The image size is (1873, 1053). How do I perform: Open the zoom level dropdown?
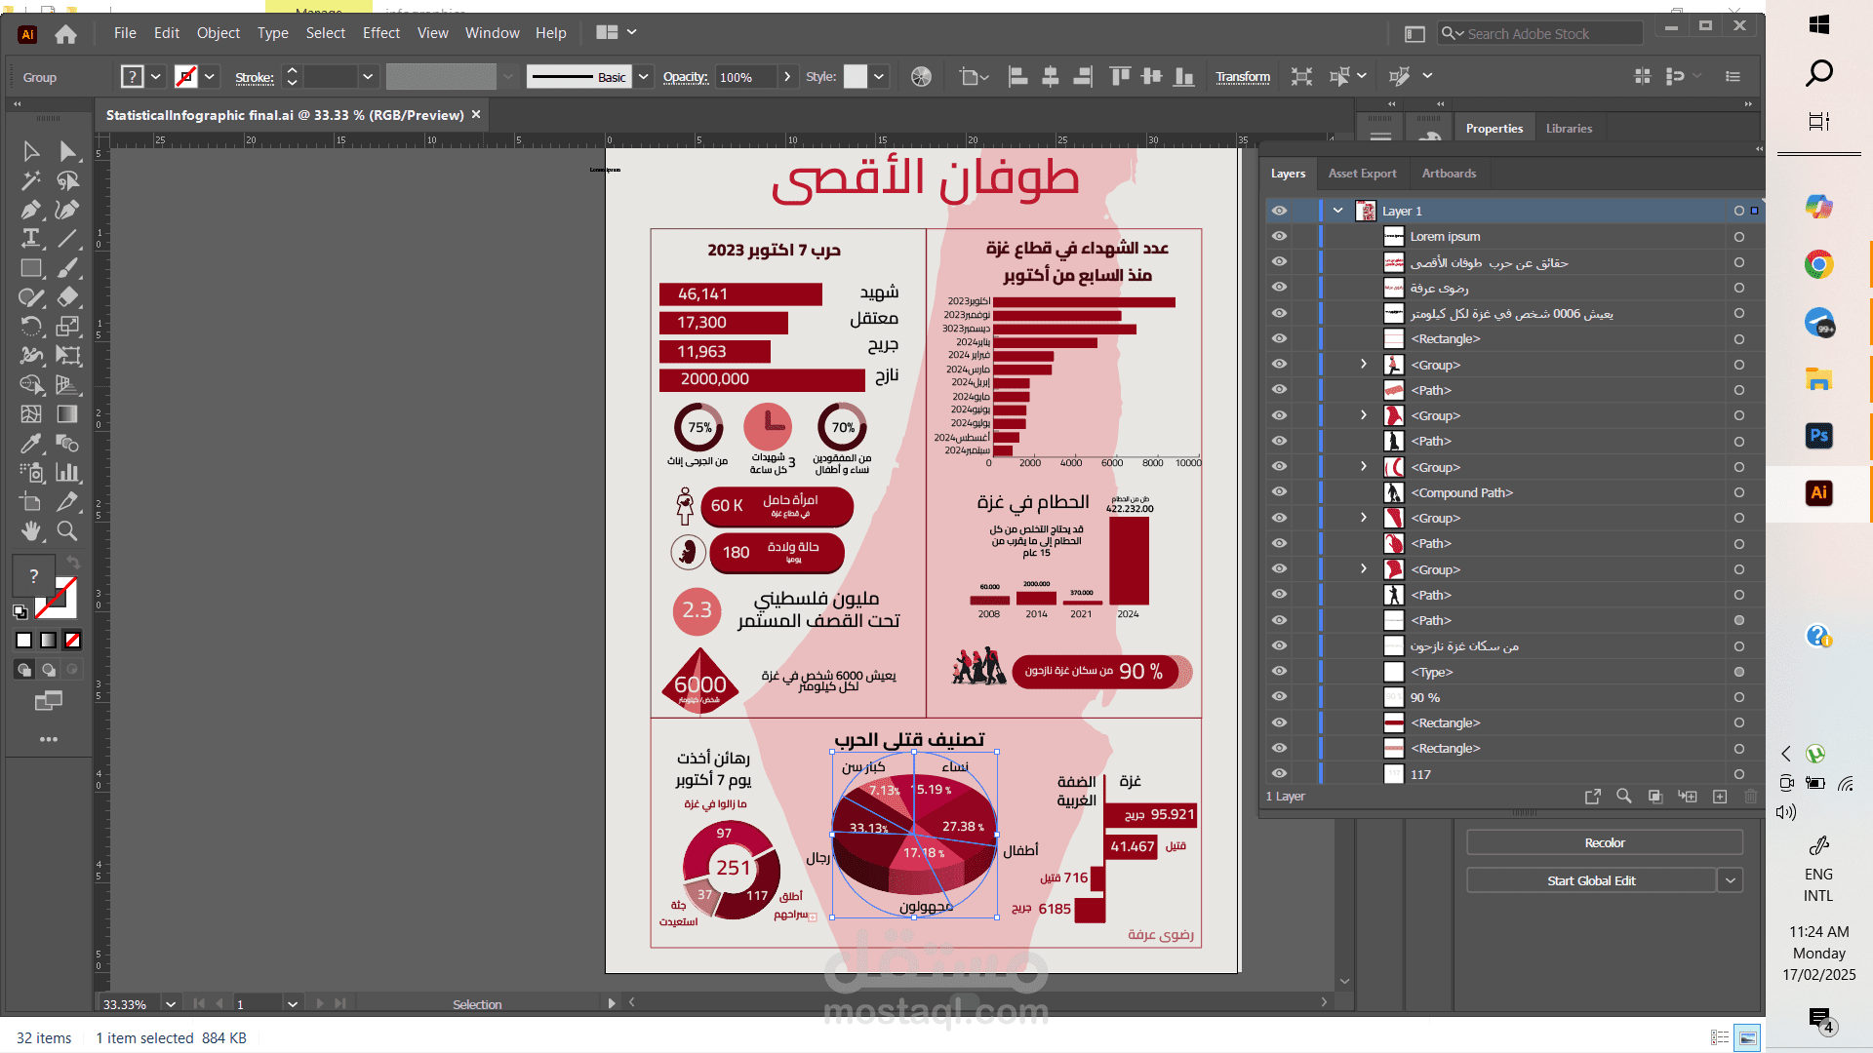tap(171, 1004)
